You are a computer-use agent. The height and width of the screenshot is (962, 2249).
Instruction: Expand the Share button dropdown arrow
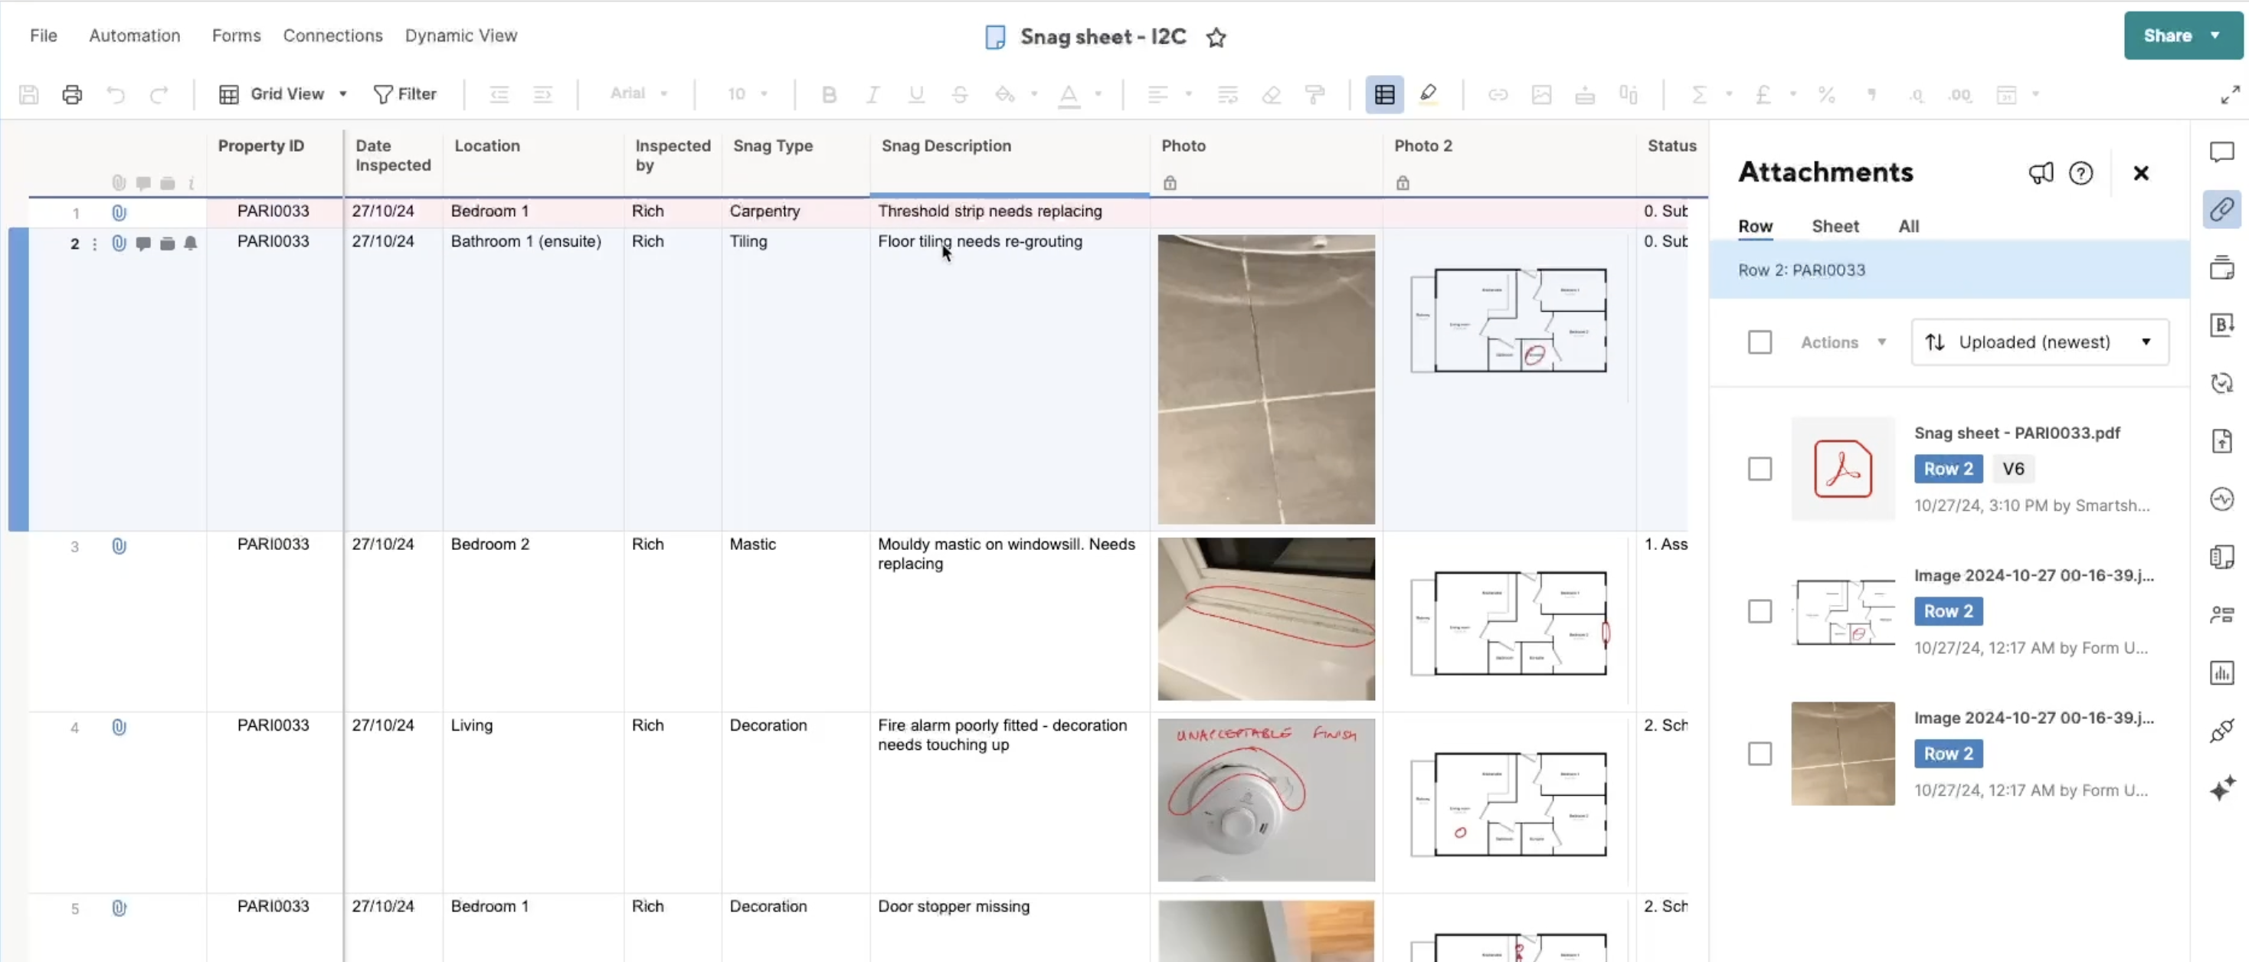click(2215, 36)
